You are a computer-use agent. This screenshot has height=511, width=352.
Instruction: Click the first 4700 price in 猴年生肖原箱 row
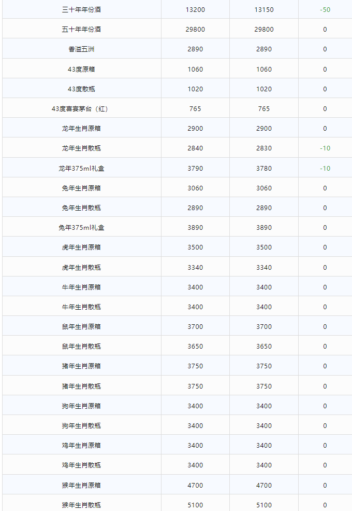[x=195, y=485]
